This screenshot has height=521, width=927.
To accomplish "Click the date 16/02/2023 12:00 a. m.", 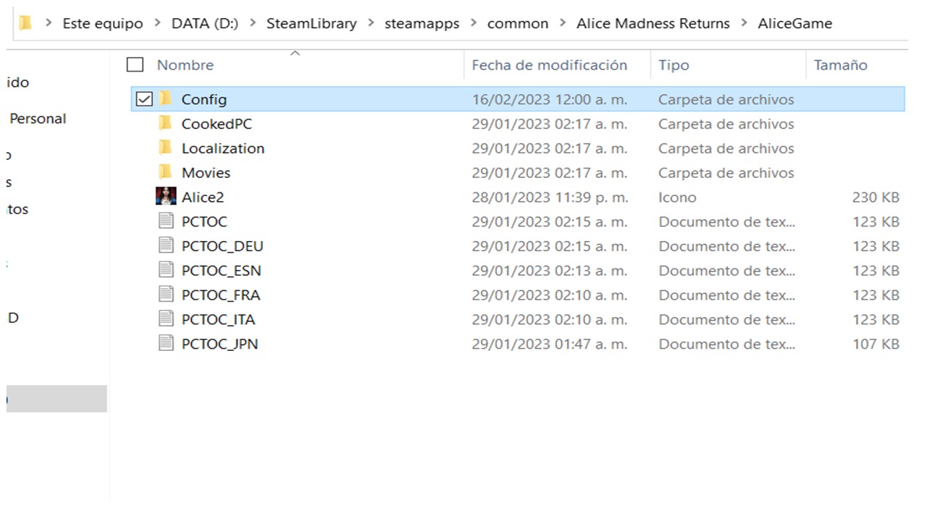I will pos(550,100).
